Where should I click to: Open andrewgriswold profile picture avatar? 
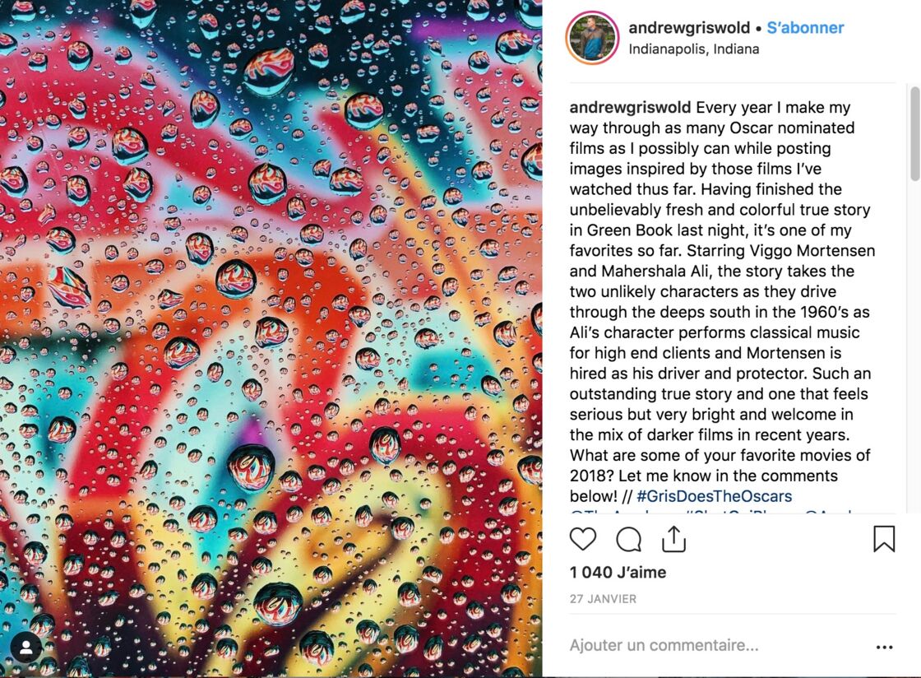(592, 38)
